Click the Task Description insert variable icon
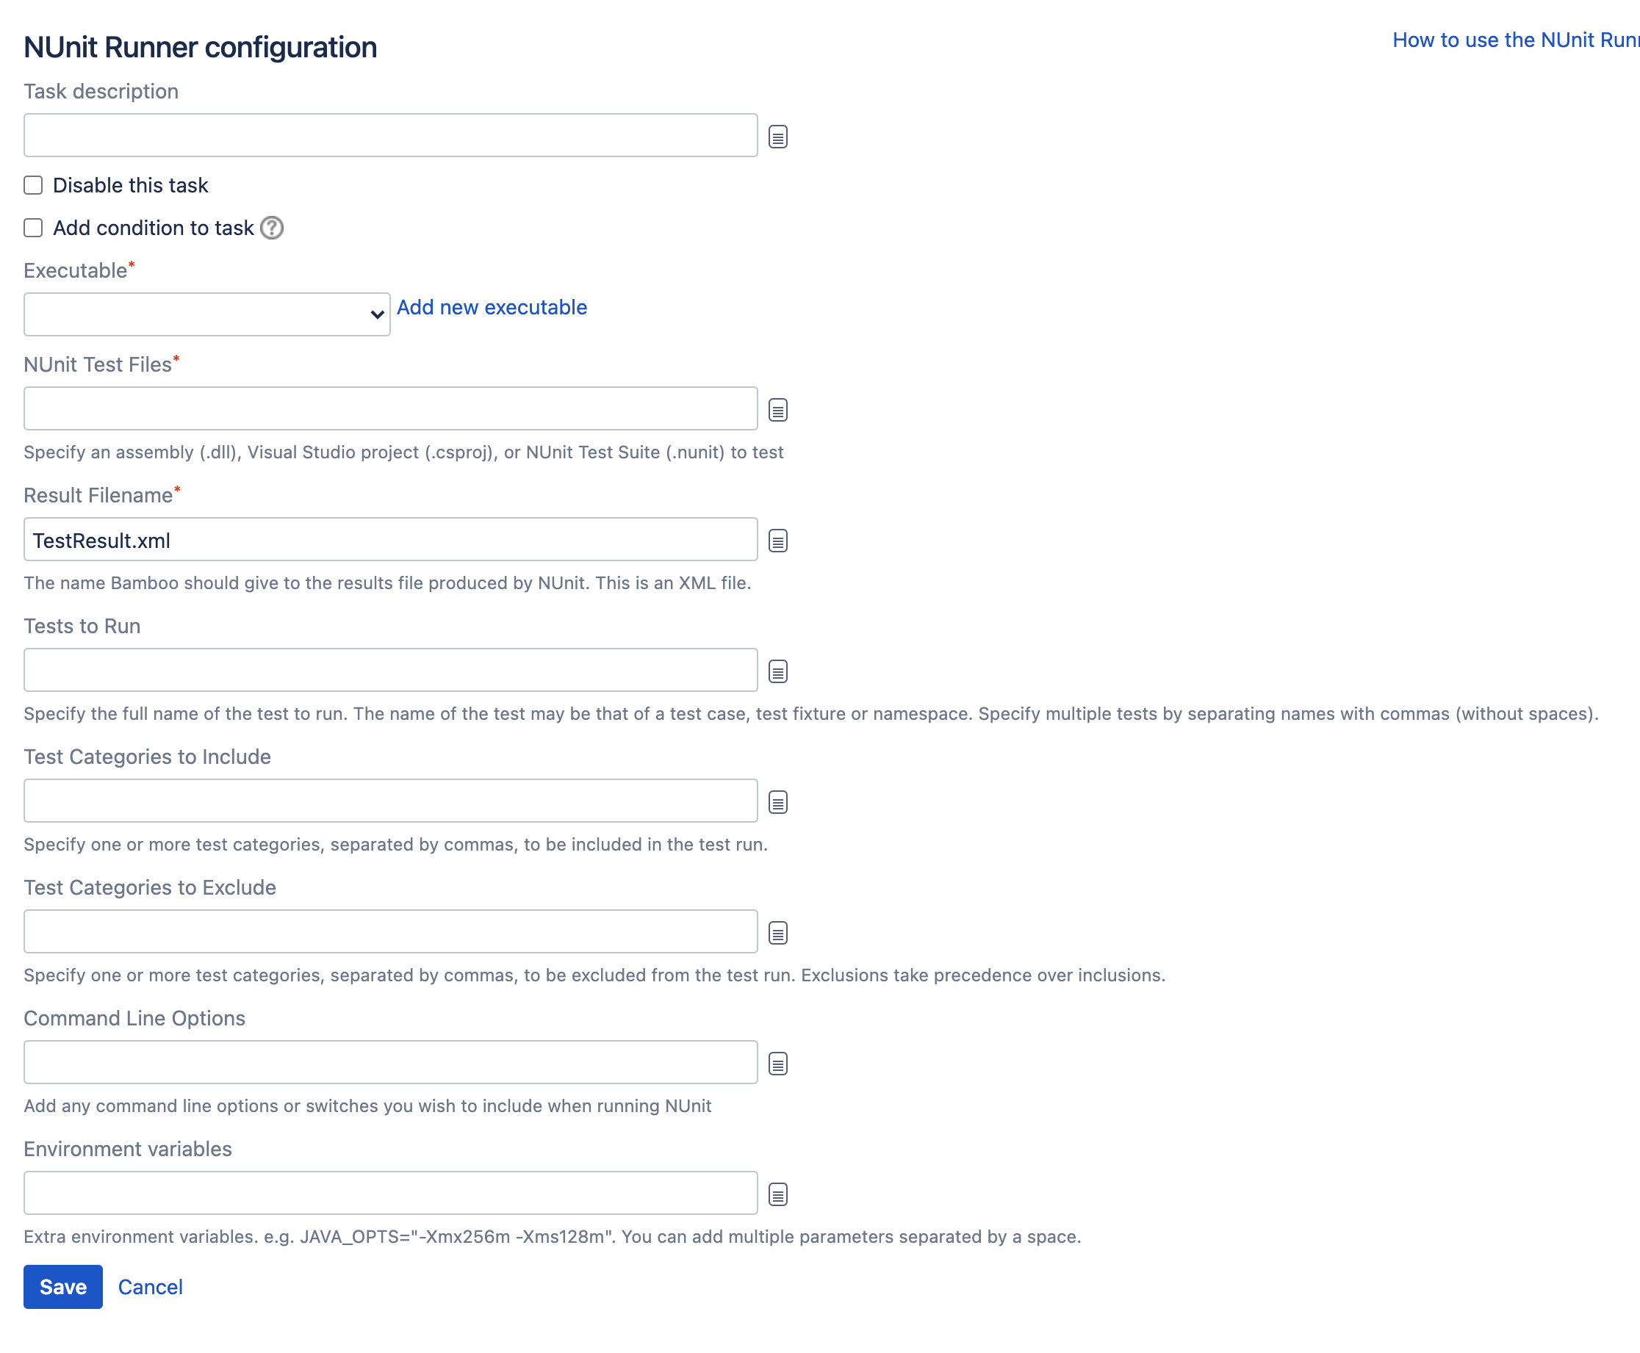Viewport: 1640px width, 1353px height. (779, 137)
